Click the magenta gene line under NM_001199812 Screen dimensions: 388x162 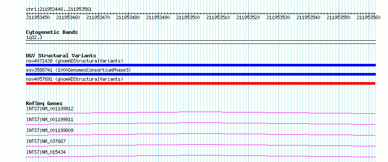coord(201,112)
